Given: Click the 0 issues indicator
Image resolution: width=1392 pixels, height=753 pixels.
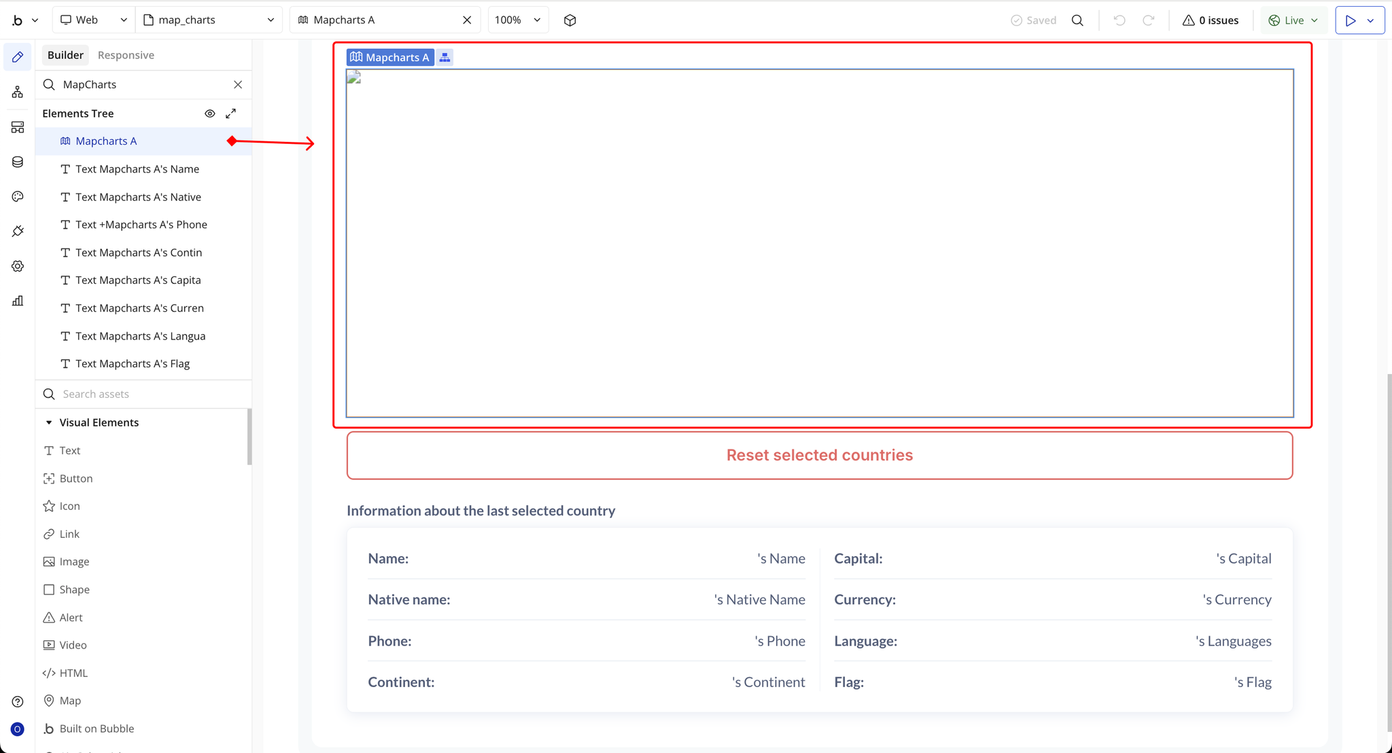Looking at the screenshot, I should pyautogui.click(x=1210, y=20).
